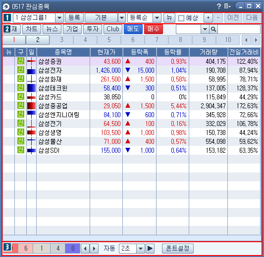
Task: Sort by the 거래량 column header
Action: click(x=209, y=52)
